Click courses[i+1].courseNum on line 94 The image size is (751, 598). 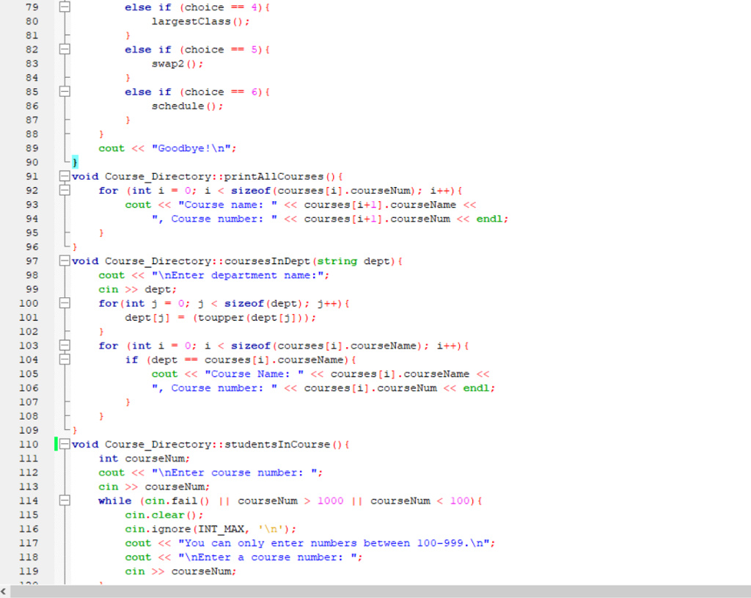tap(377, 219)
